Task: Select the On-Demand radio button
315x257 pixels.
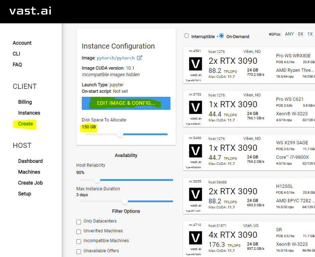Action: click(x=221, y=36)
